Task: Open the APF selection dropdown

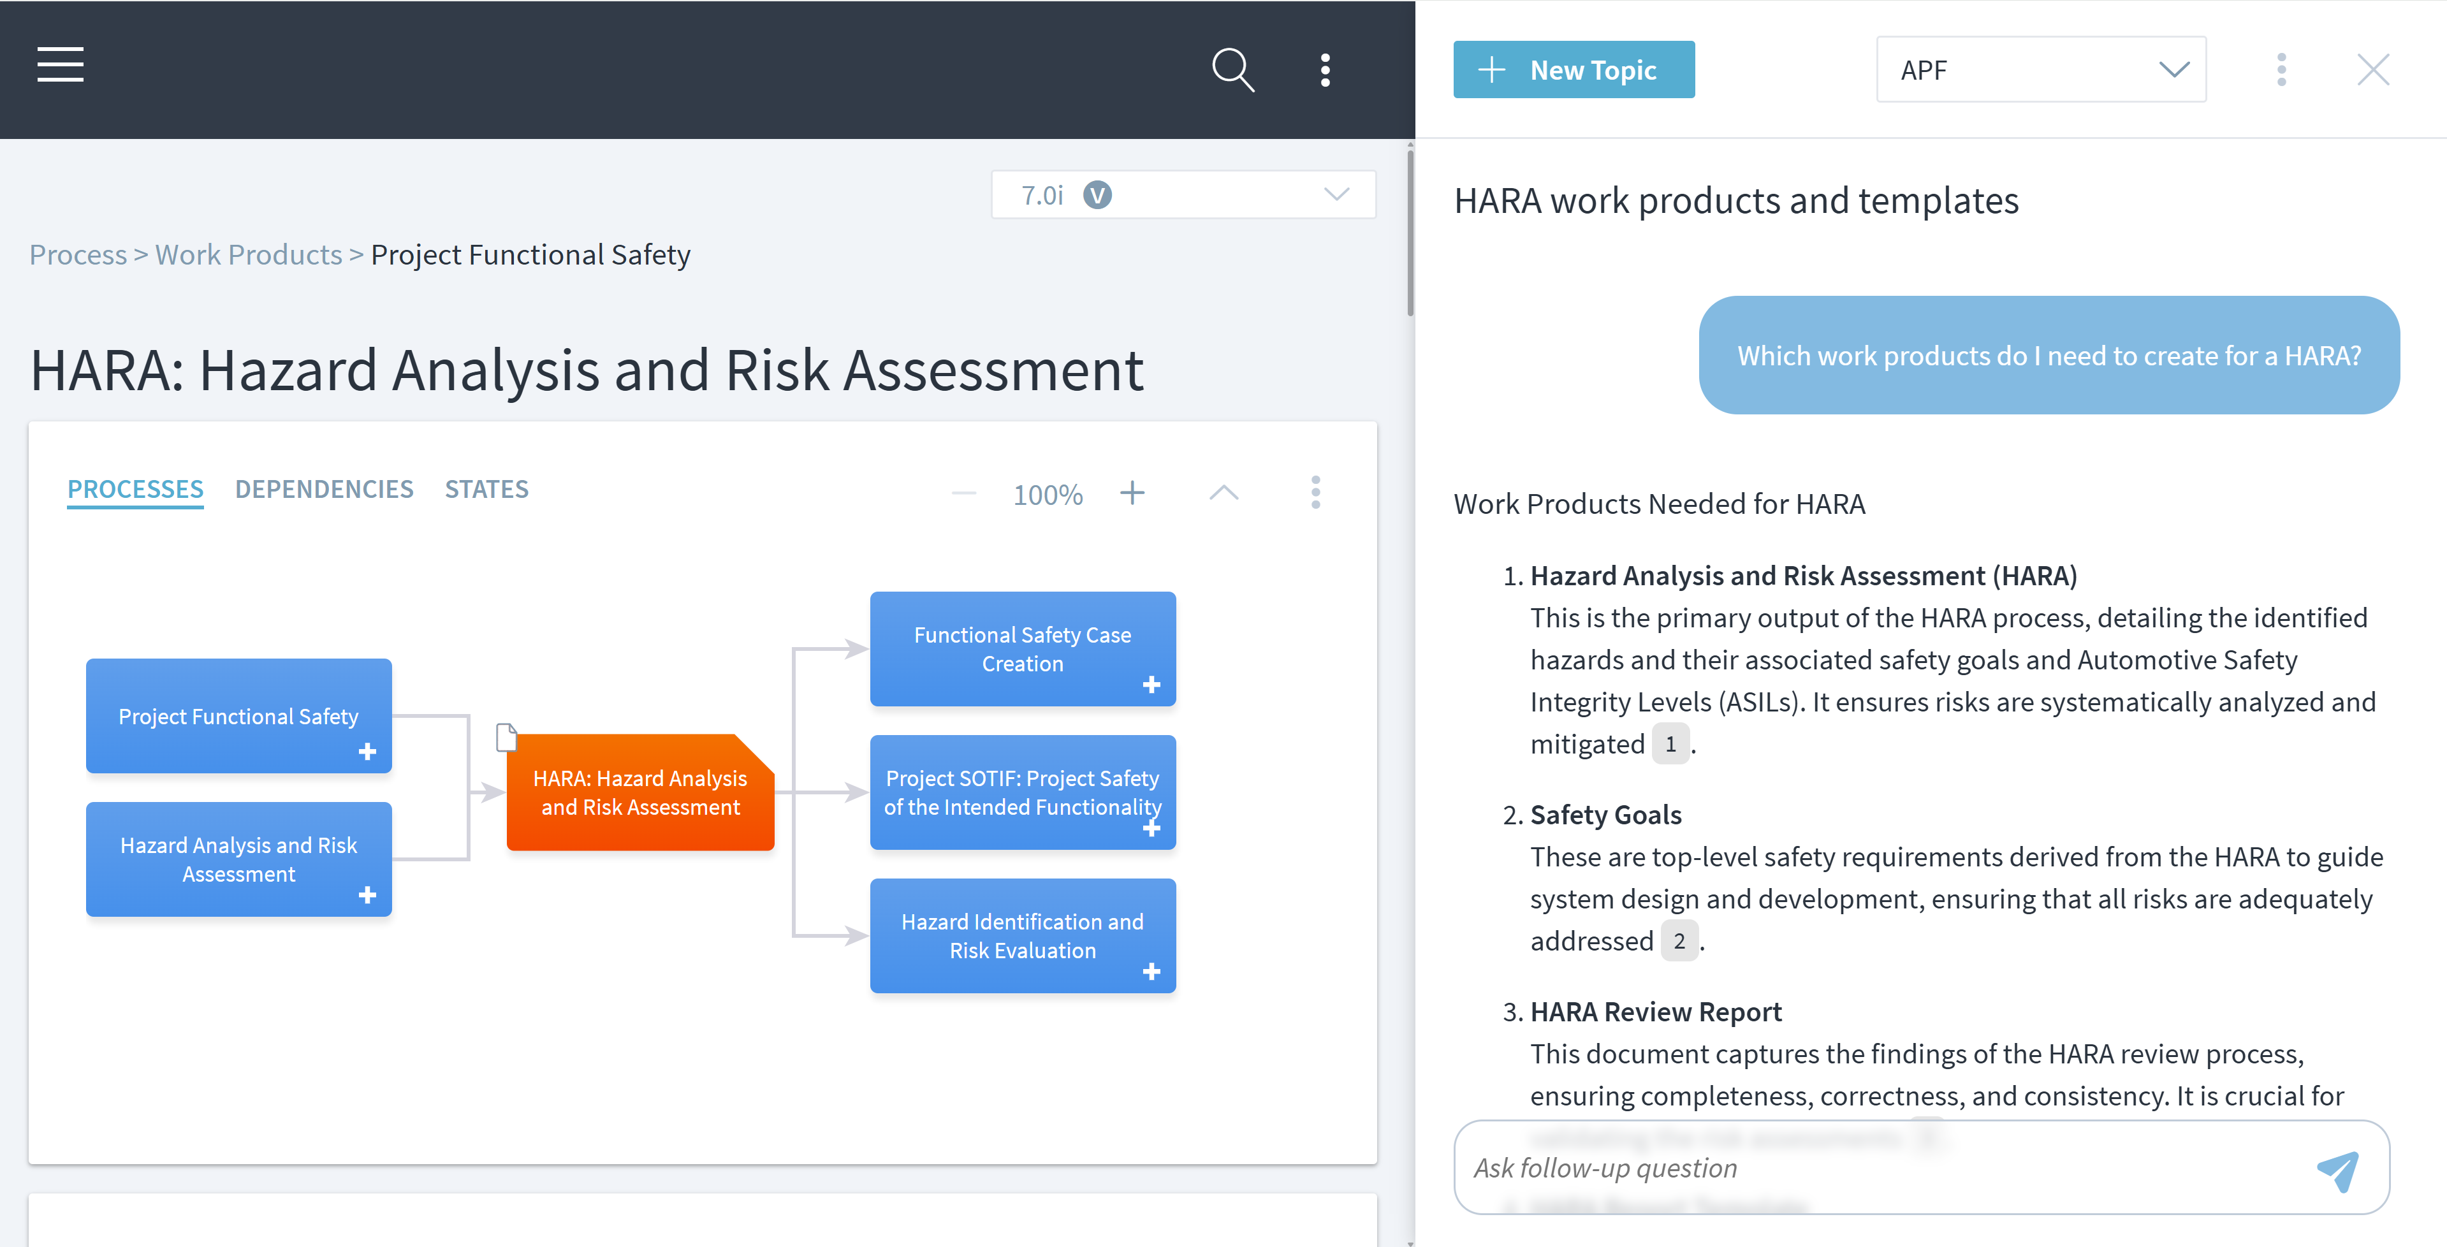Action: (2040, 69)
